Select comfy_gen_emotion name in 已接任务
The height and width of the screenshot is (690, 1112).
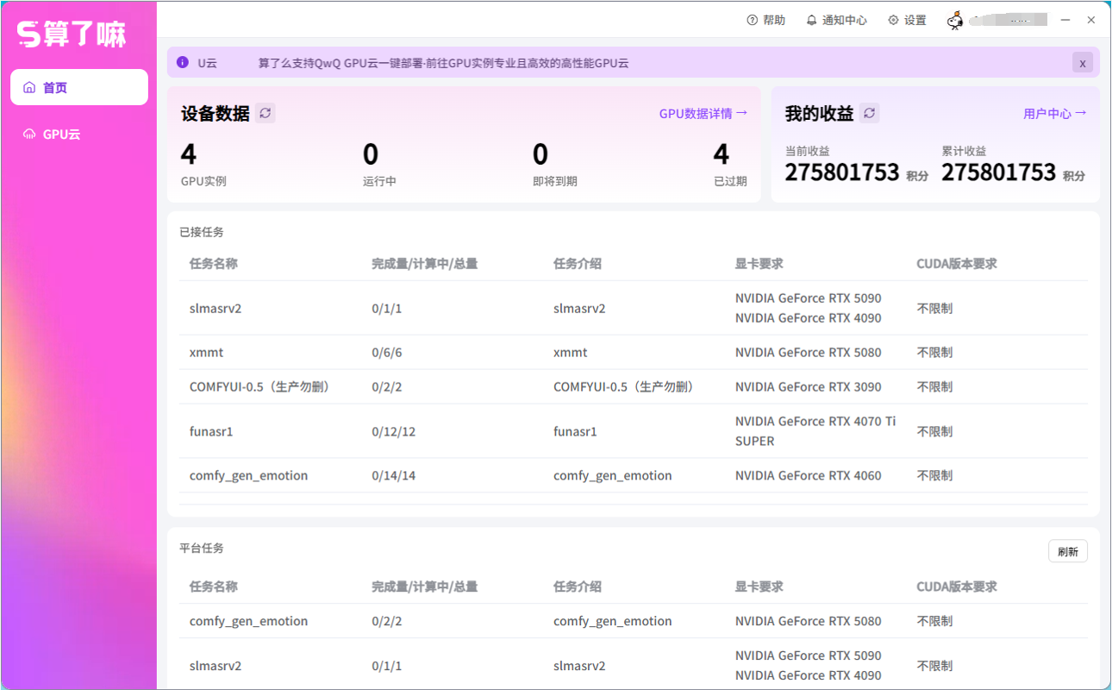248,475
